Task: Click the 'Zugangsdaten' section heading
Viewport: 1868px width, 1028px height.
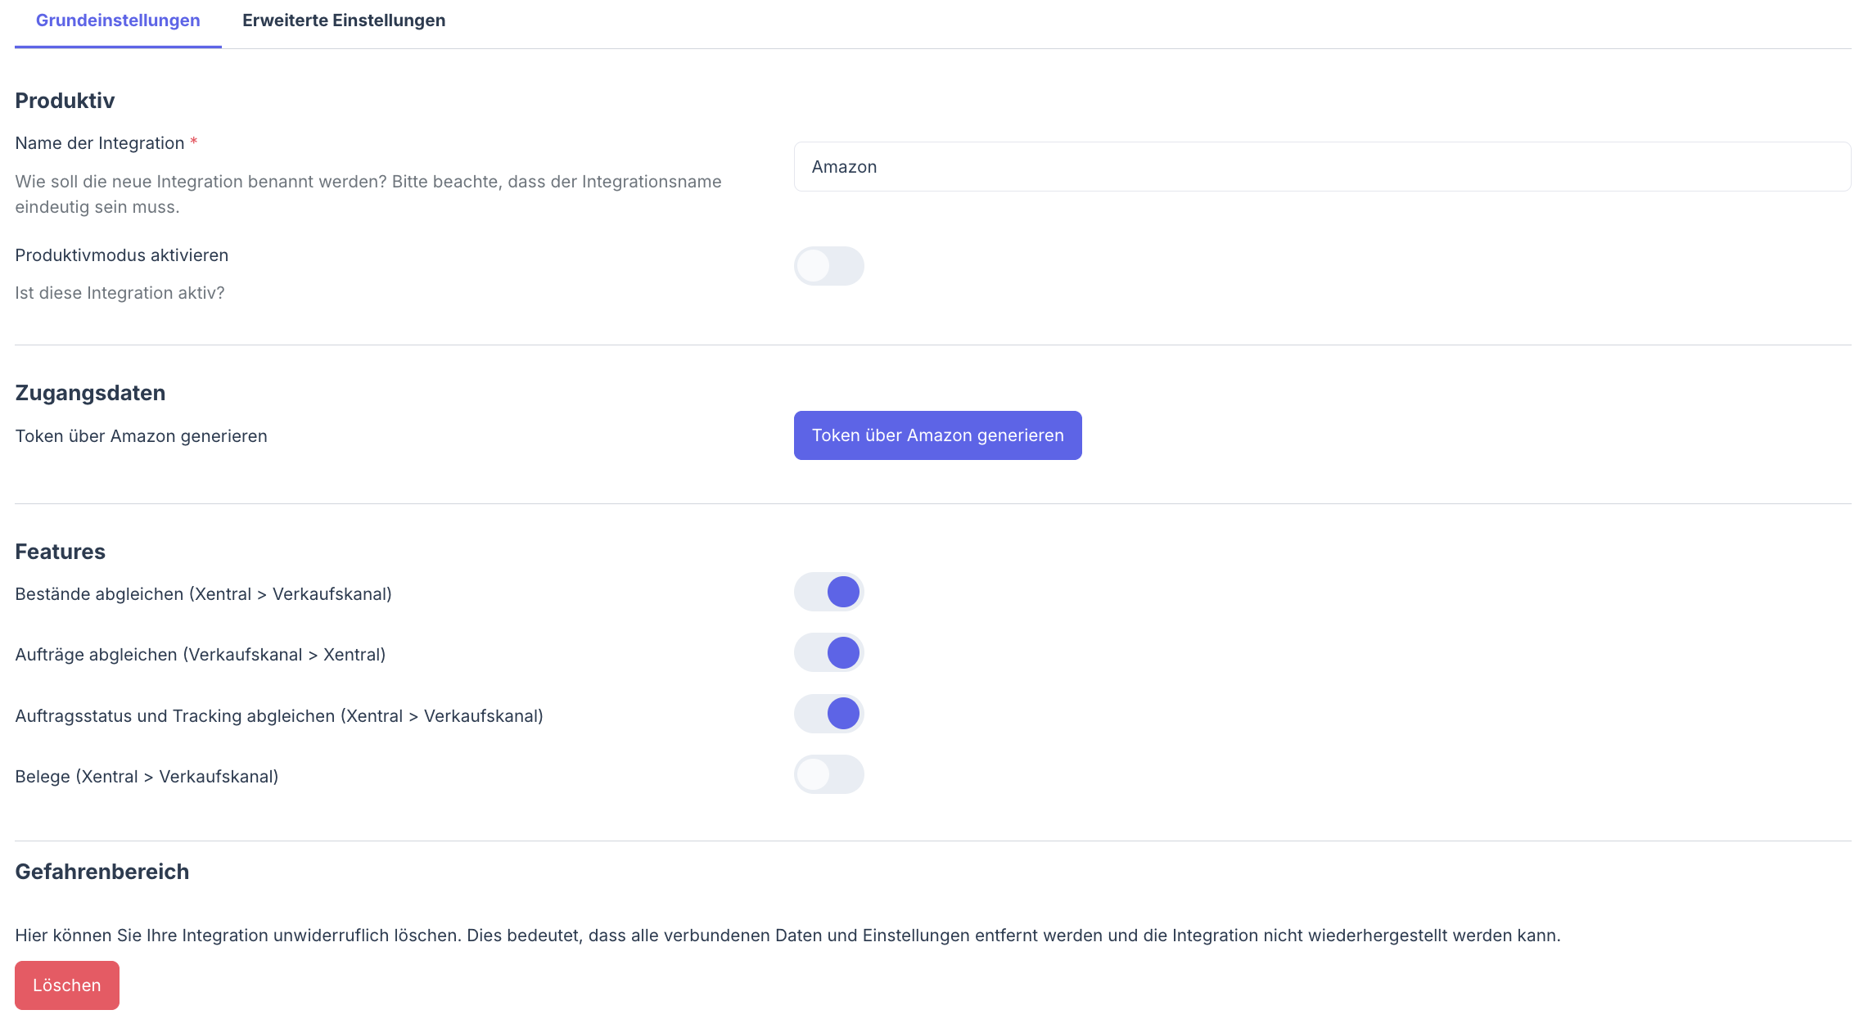Action: point(90,393)
